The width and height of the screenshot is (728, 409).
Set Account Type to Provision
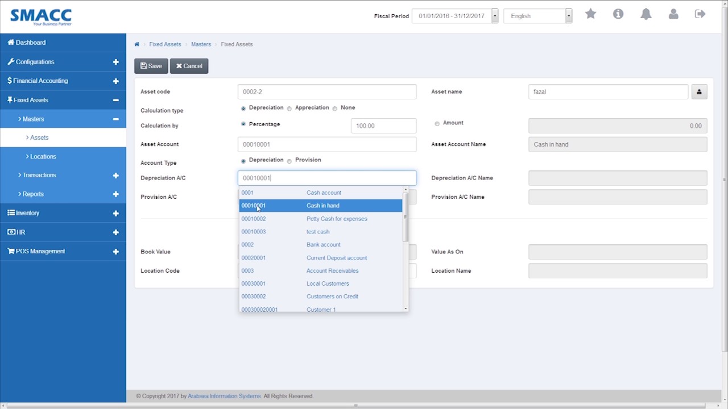click(x=289, y=161)
